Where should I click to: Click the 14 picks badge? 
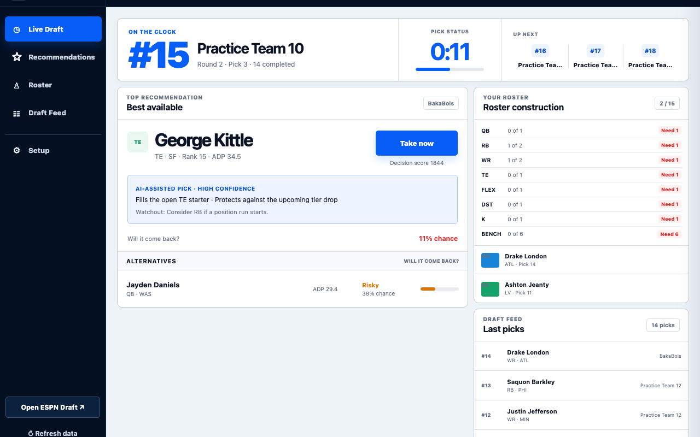pos(663,325)
